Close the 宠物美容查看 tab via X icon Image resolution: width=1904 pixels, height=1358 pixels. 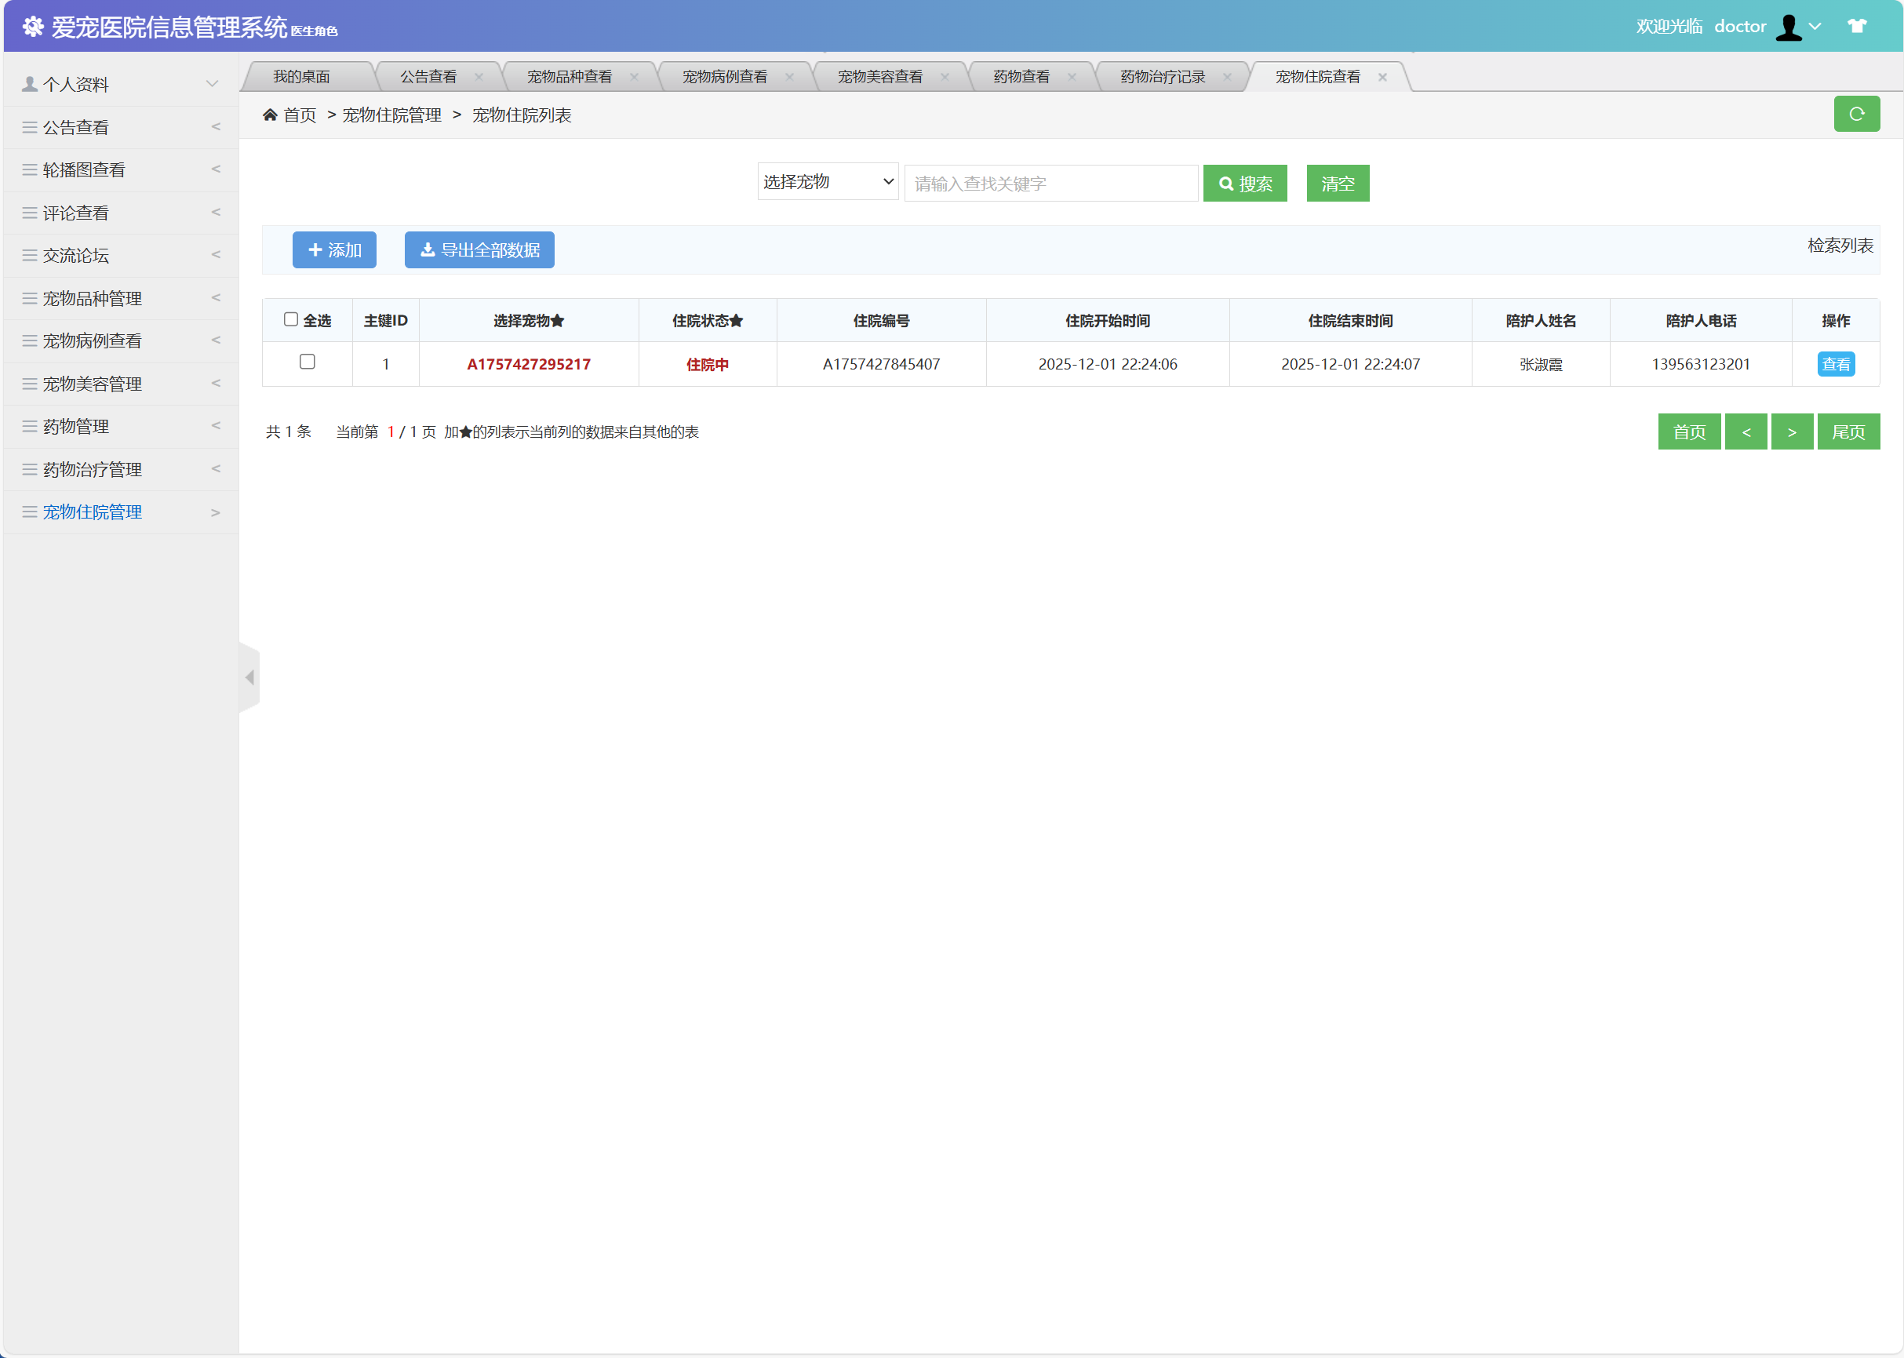[944, 77]
